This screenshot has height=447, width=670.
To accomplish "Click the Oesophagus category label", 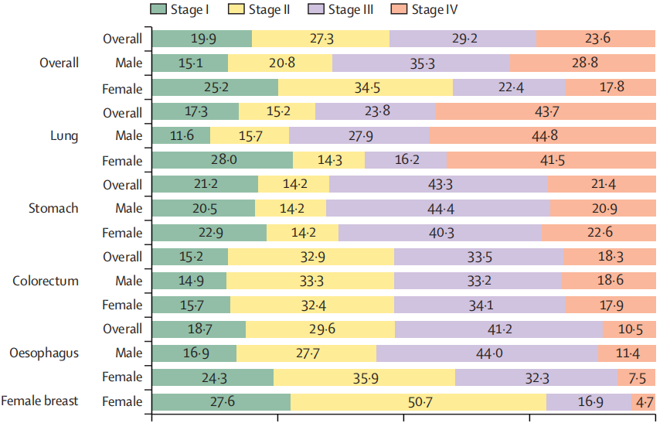I will click(44, 353).
